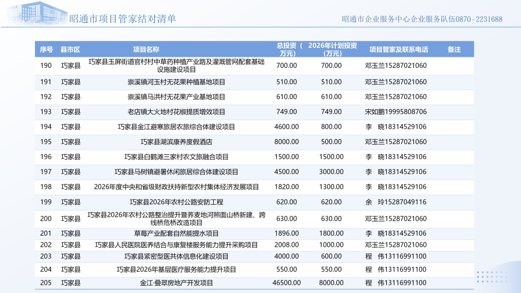Click total investment 2008.00 in row 202

[287, 245]
